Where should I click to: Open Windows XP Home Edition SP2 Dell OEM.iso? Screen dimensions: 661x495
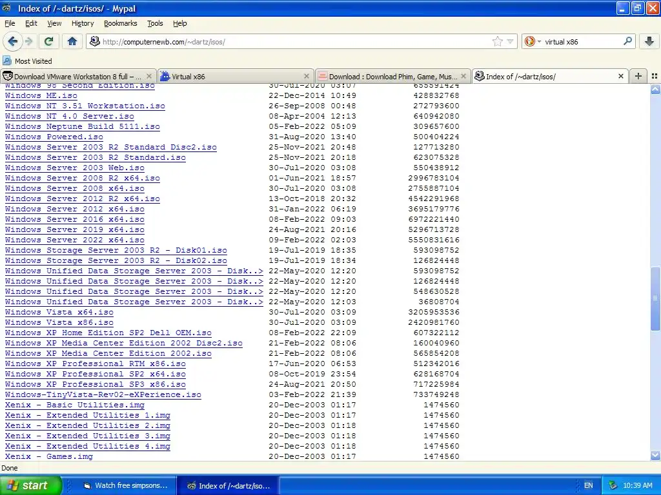tap(108, 333)
